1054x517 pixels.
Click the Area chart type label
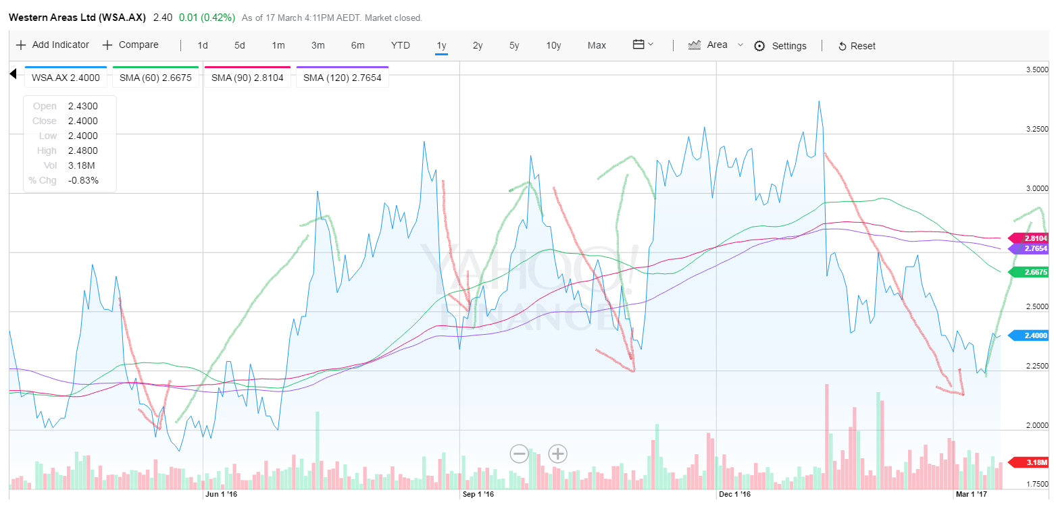click(718, 45)
